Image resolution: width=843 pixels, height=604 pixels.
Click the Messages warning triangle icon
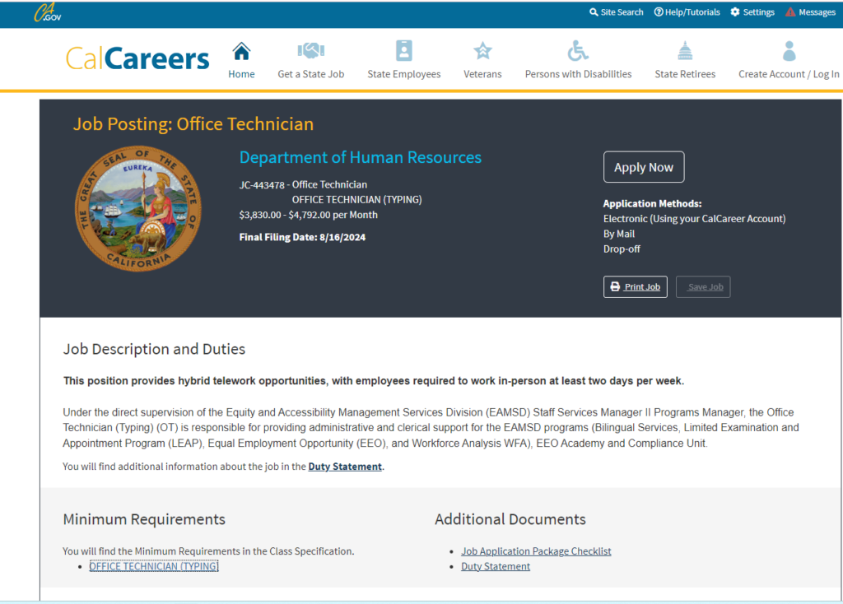point(790,12)
